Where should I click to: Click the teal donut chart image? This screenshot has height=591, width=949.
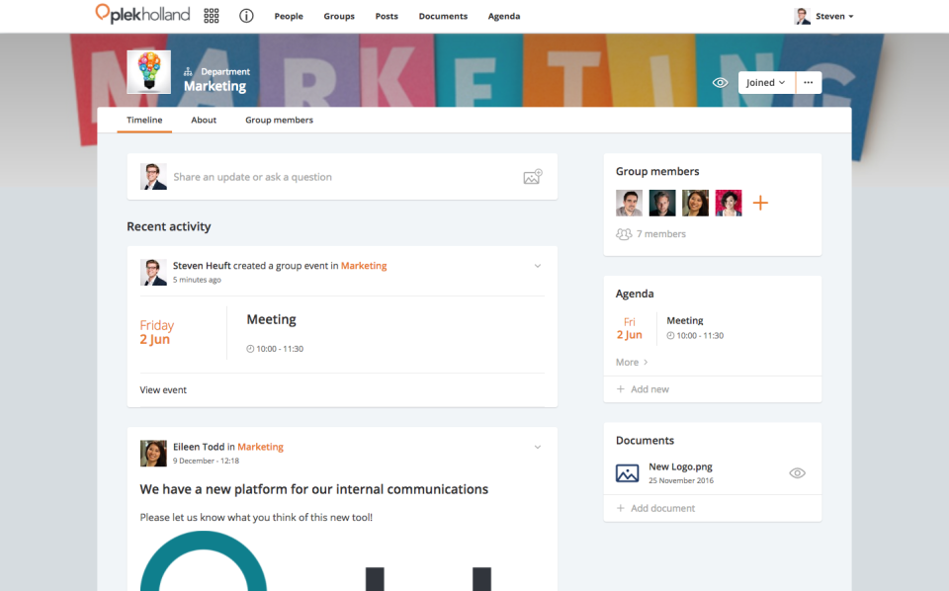click(x=204, y=560)
